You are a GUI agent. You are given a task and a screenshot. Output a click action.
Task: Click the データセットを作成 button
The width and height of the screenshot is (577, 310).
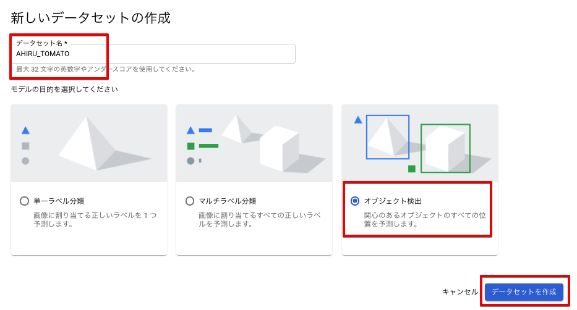tap(524, 292)
